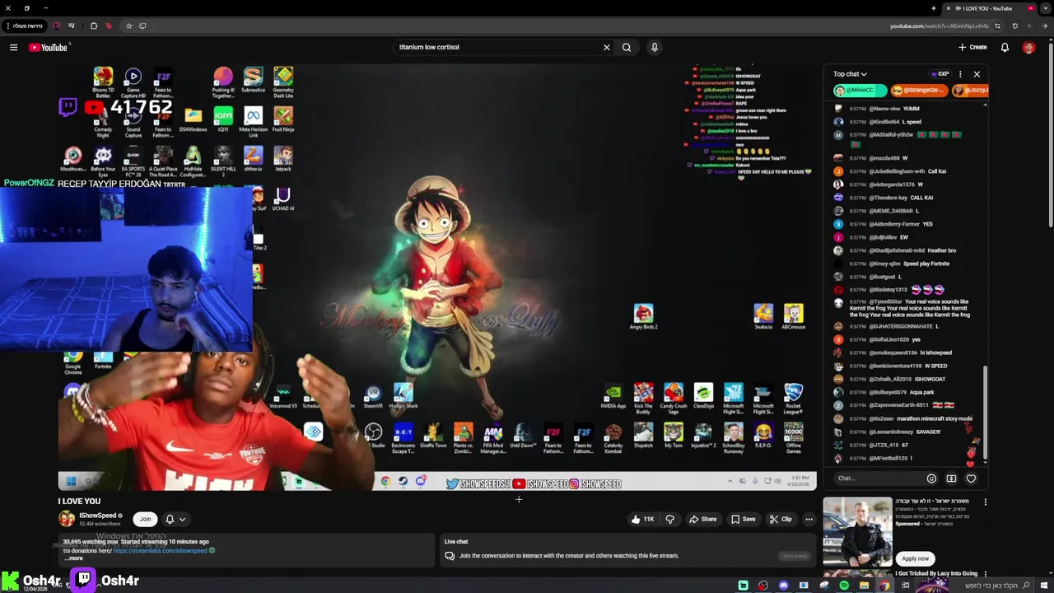Click the browser address bar URL
The height and width of the screenshot is (593, 1054).
tap(940, 26)
